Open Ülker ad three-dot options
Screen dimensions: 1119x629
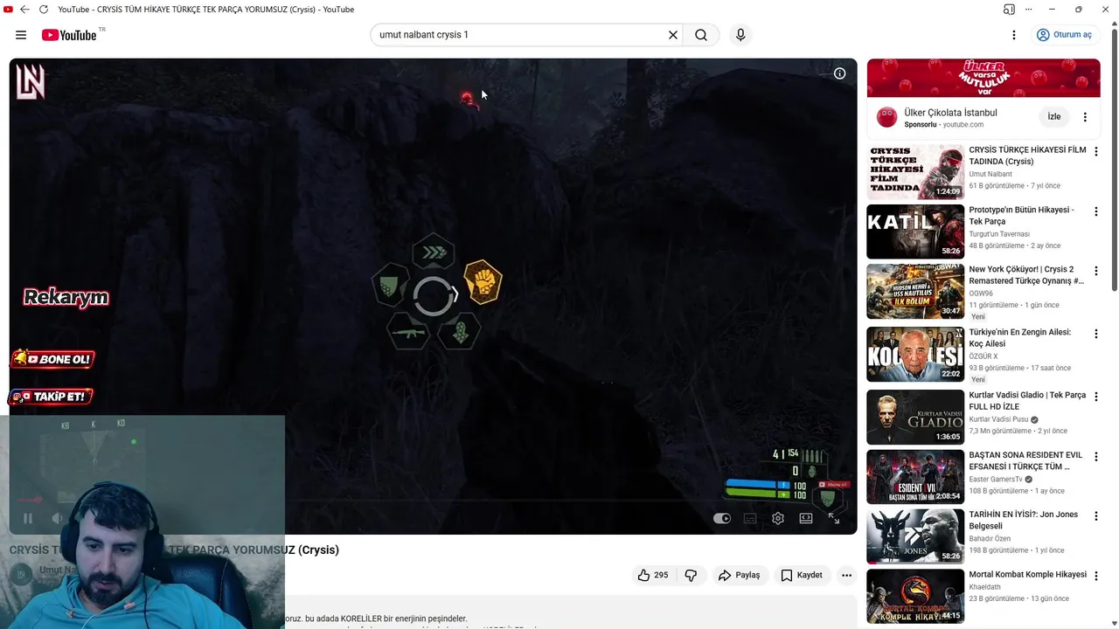click(x=1085, y=117)
